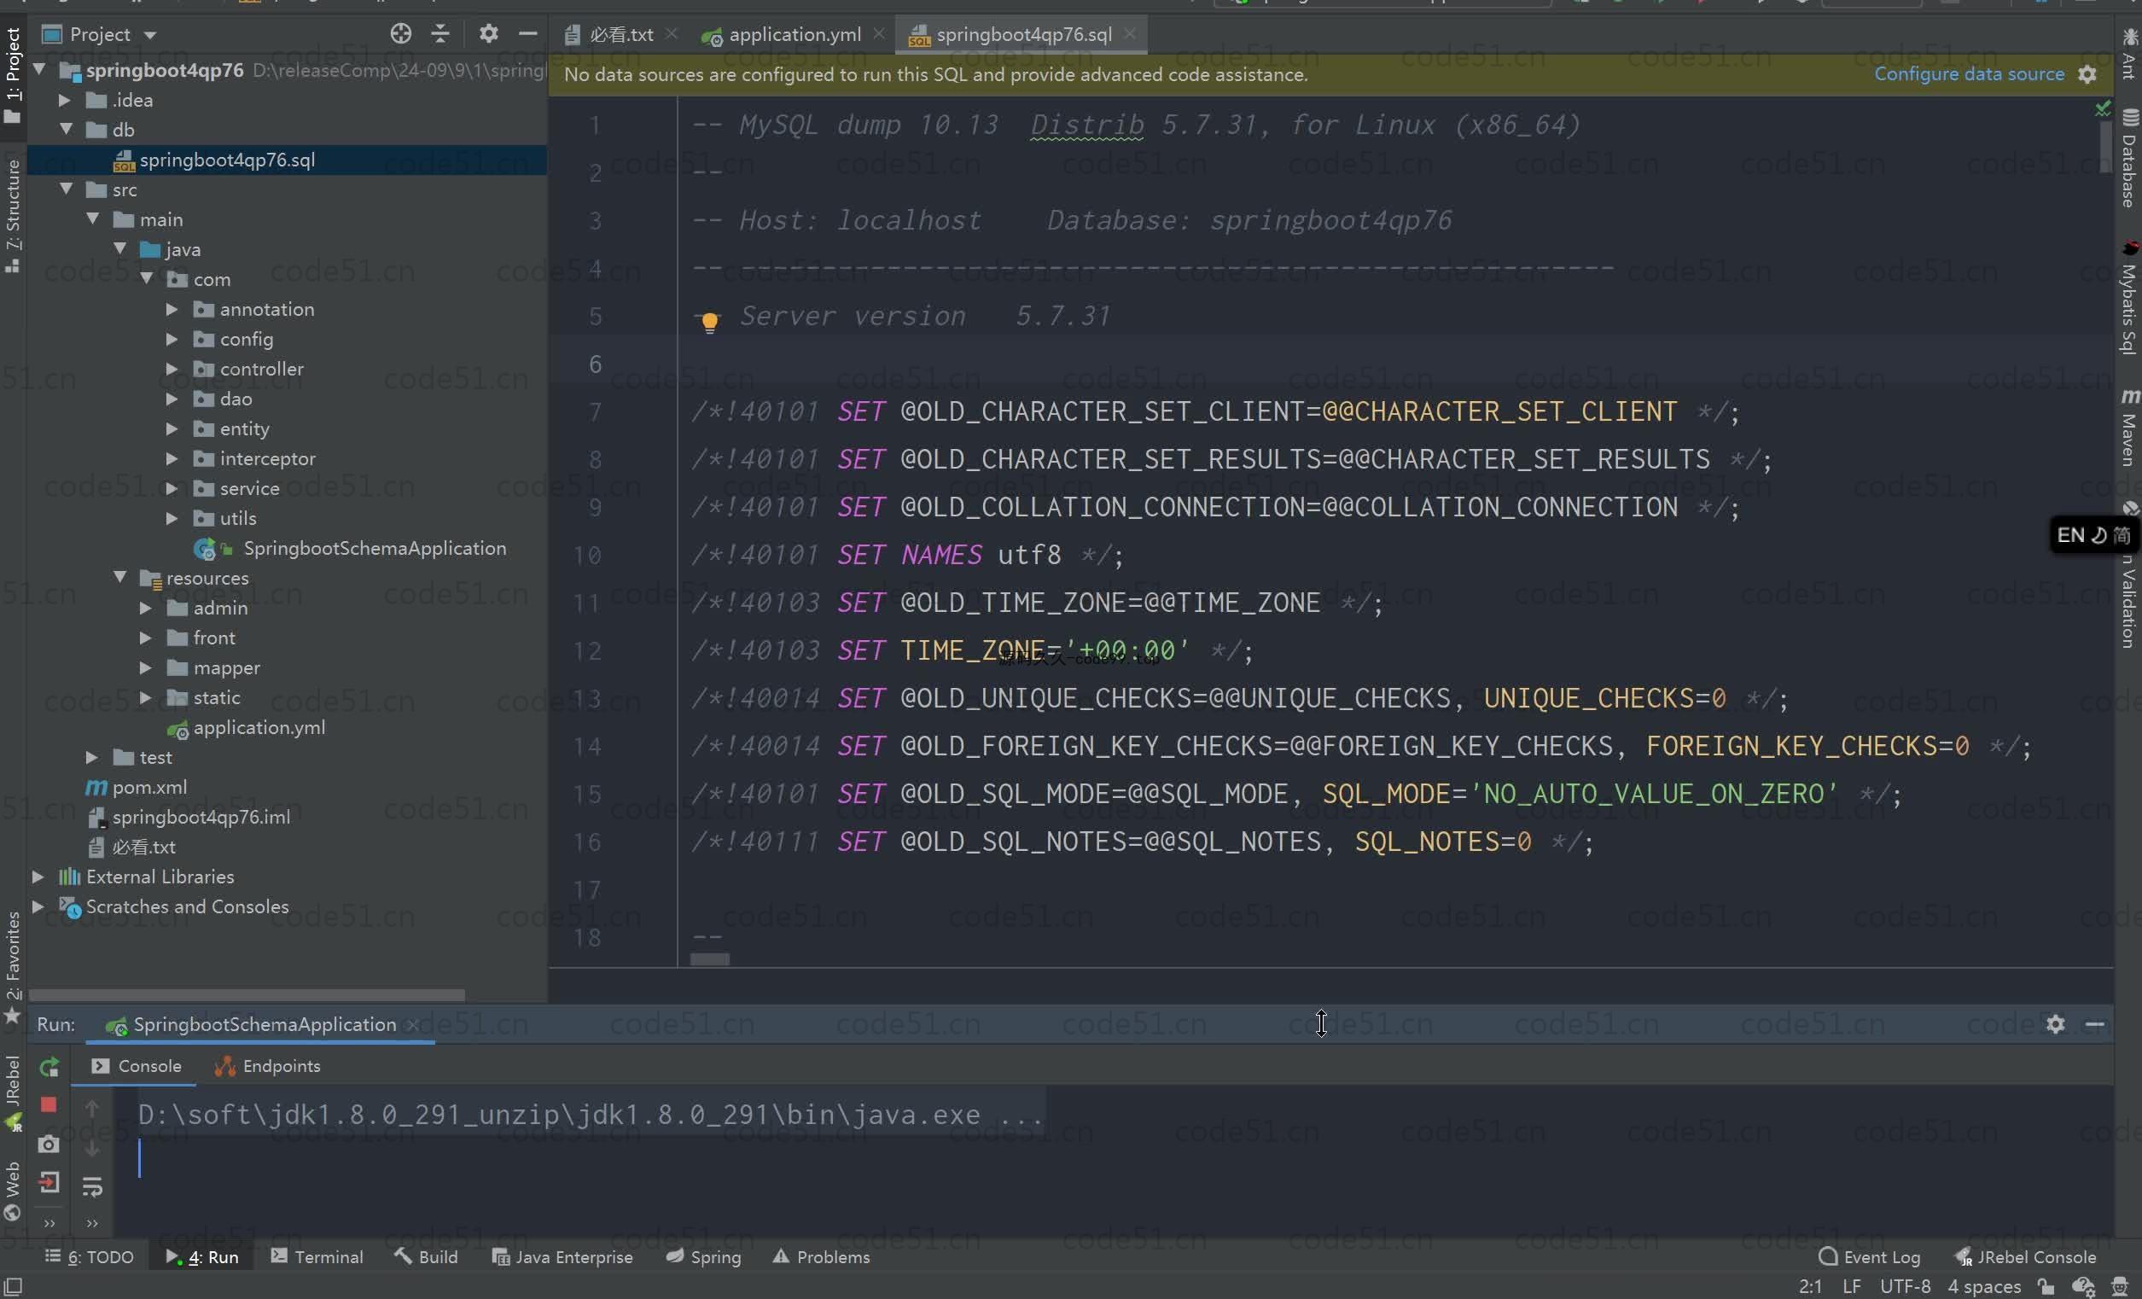
Task: Select the Endpoints tab in Run panel
Action: 269,1066
